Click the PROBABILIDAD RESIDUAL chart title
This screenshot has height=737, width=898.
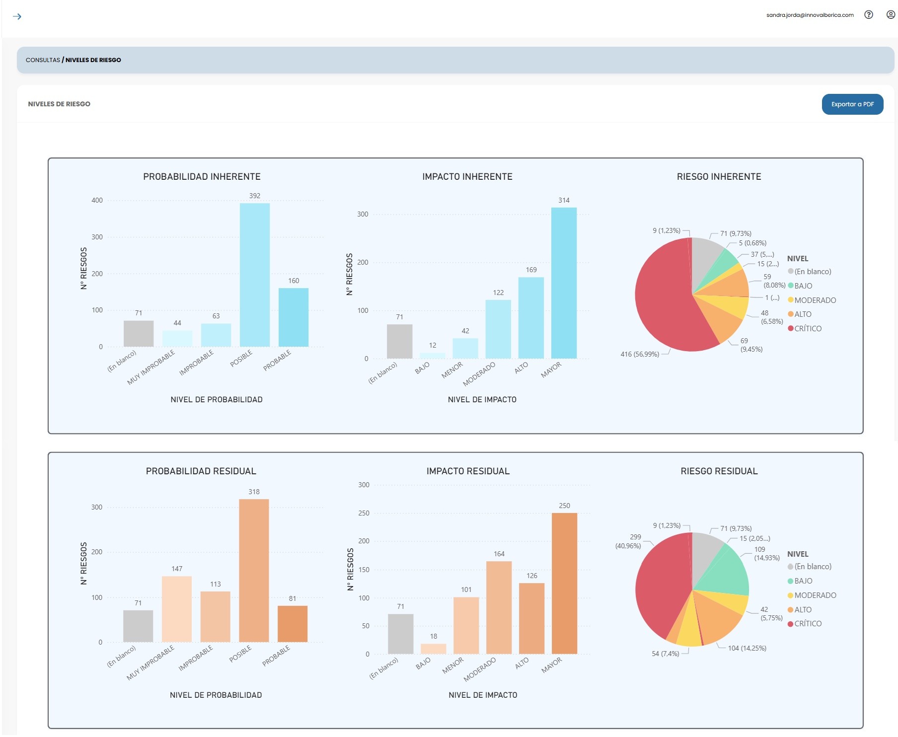(x=201, y=471)
